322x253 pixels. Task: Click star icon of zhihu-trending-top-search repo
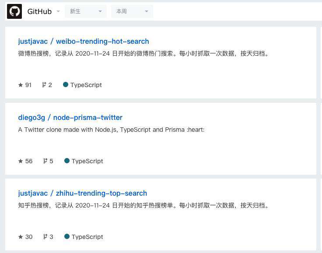(21, 237)
